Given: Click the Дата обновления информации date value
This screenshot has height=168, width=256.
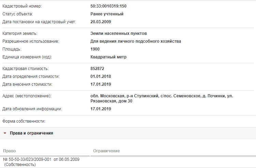Looking at the screenshot, I should [x=101, y=109].
